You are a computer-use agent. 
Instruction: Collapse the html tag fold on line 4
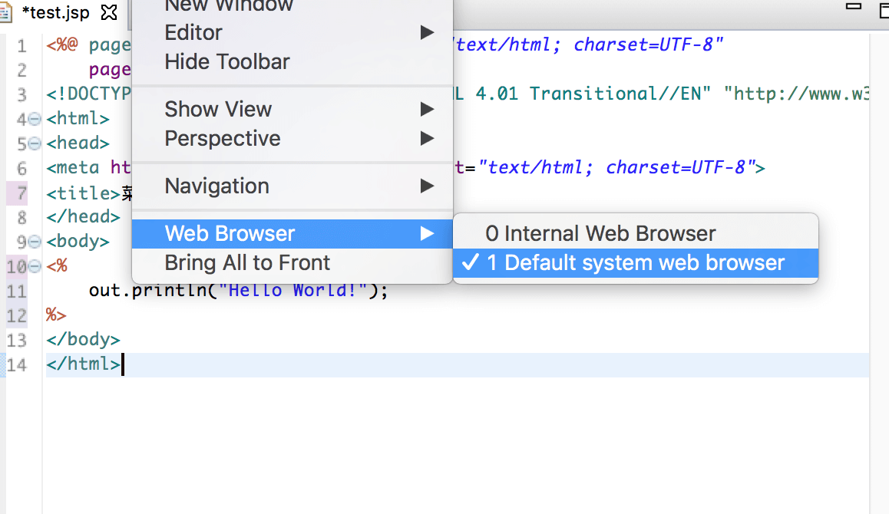(x=35, y=119)
